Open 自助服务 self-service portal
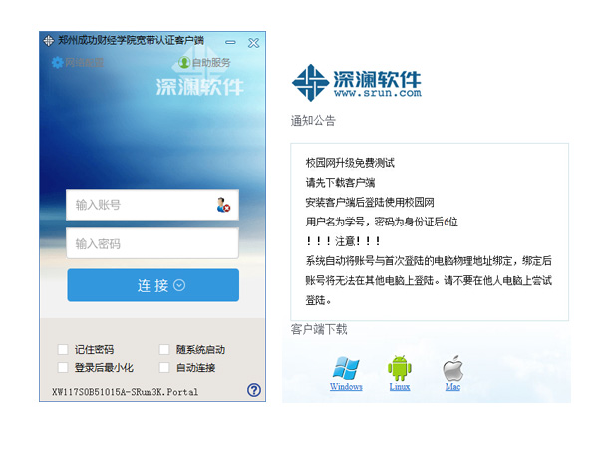Viewport: 598px width, 449px height. coord(204,62)
